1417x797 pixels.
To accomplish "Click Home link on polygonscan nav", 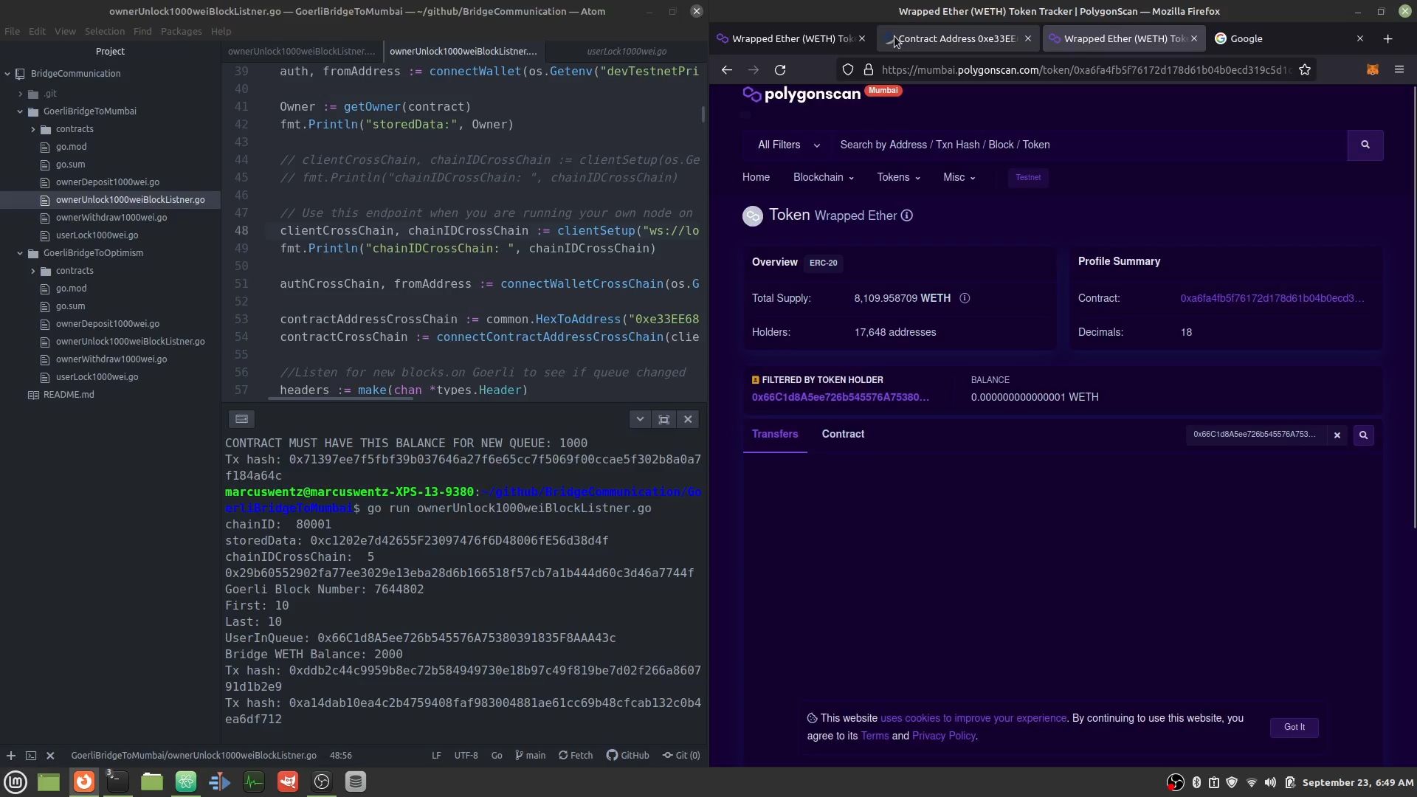I will click(x=756, y=177).
